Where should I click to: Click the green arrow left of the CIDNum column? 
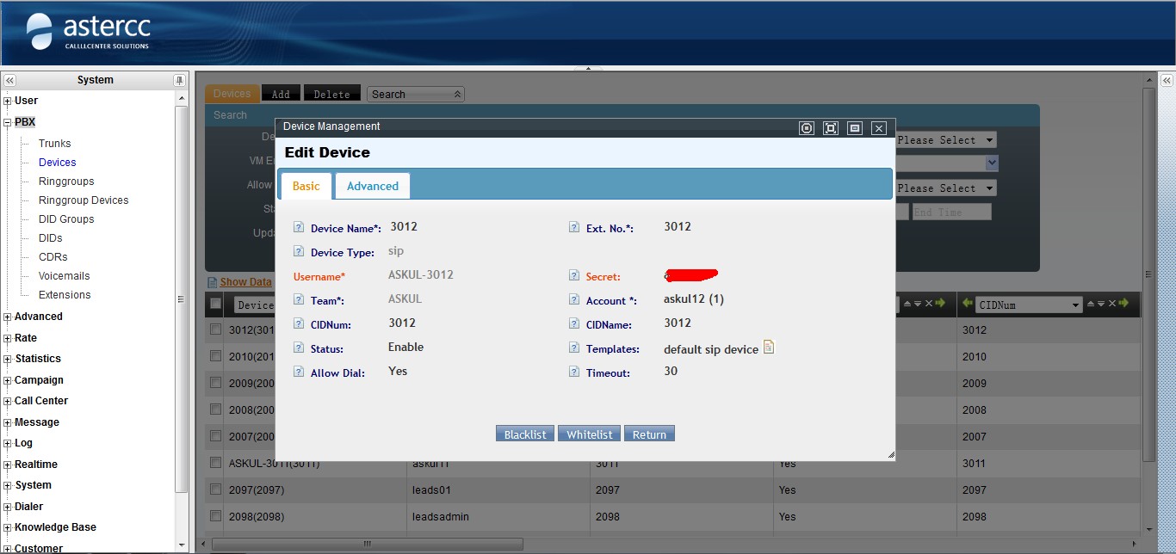pos(968,304)
